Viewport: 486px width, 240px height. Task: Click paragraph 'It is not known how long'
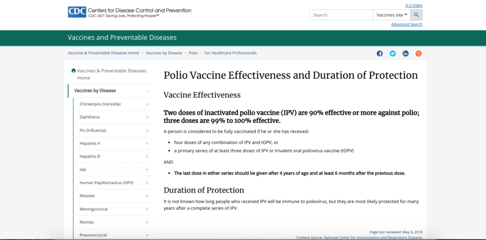click(291, 205)
